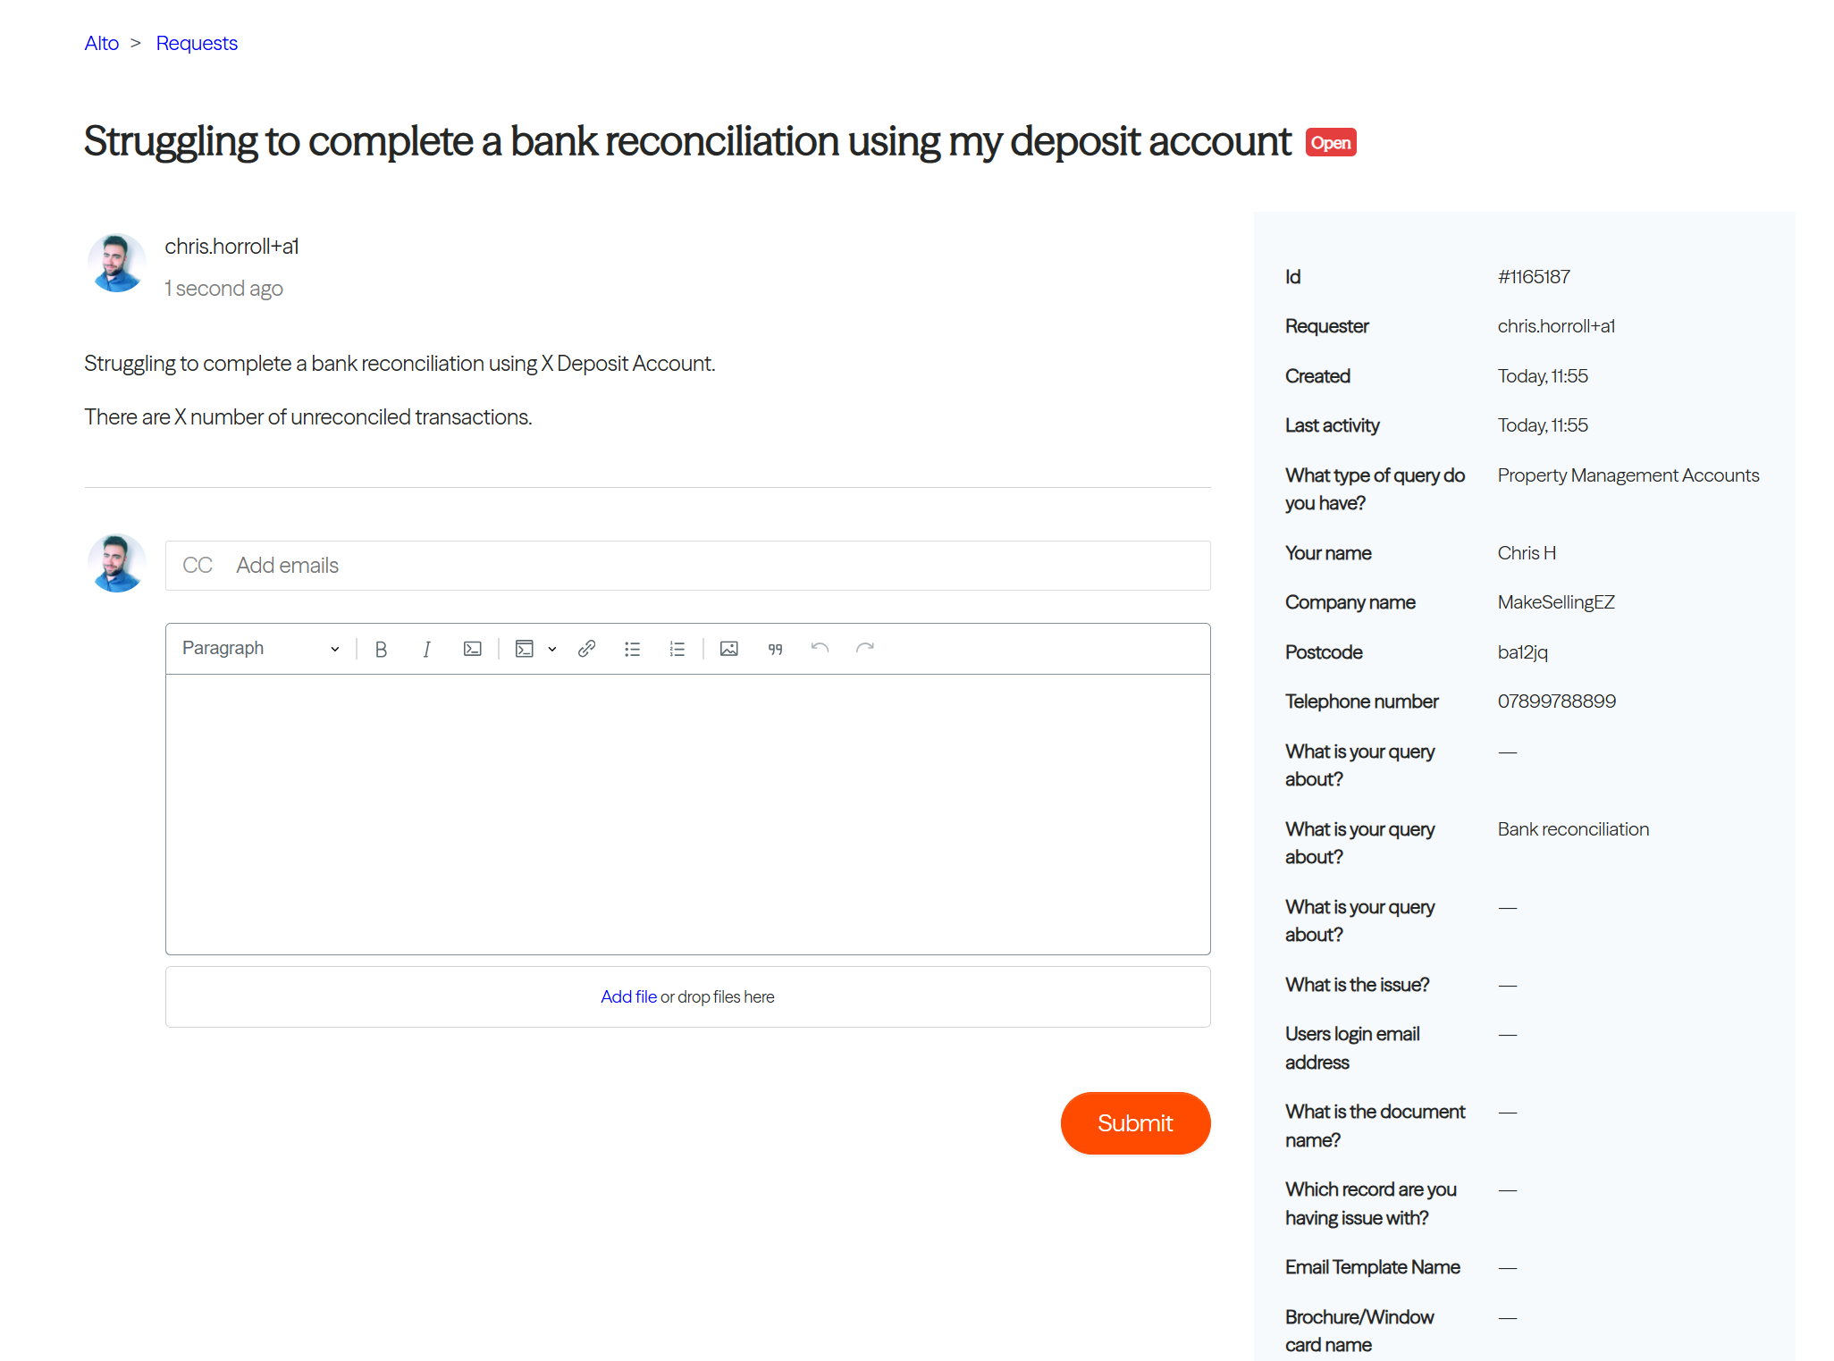The height and width of the screenshot is (1361, 1834).
Task: Click inside the reply message text area
Action: click(688, 814)
